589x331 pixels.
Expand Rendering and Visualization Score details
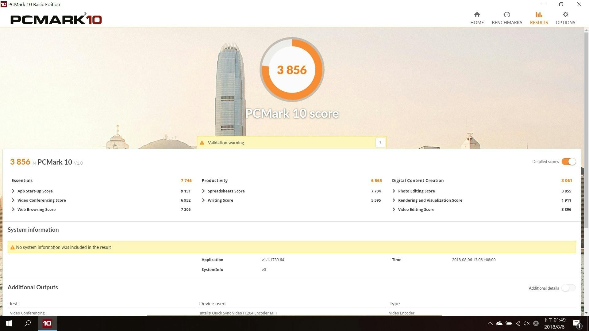click(x=394, y=200)
